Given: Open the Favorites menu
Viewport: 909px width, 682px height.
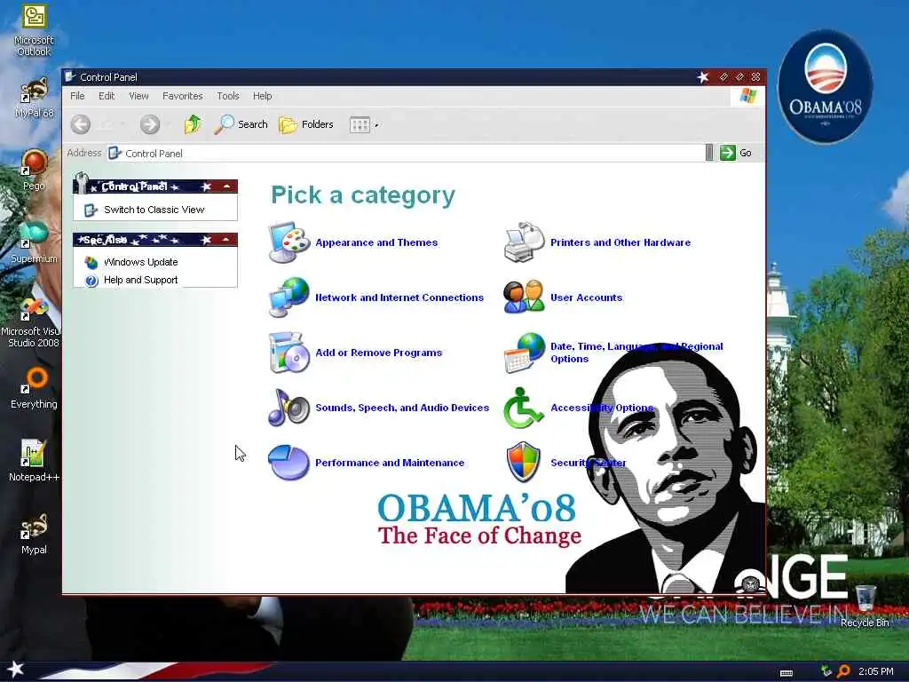Looking at the screenshot, I should coord(183,96).
